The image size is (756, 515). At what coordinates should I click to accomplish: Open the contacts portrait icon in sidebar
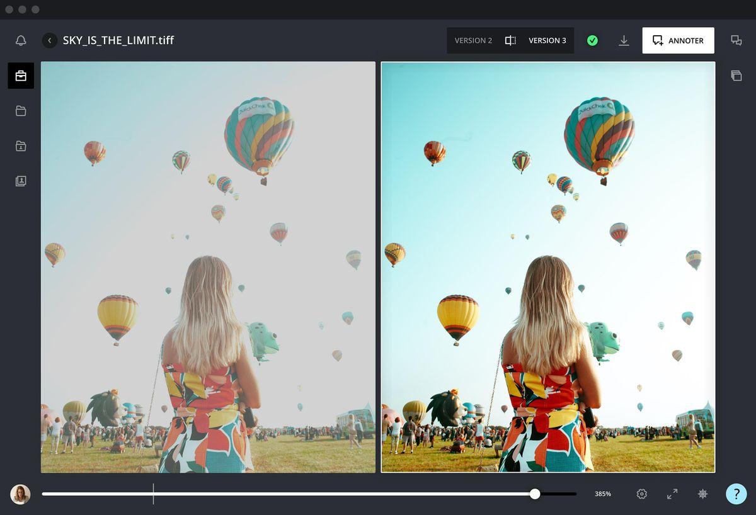click(x=21, y=181)
